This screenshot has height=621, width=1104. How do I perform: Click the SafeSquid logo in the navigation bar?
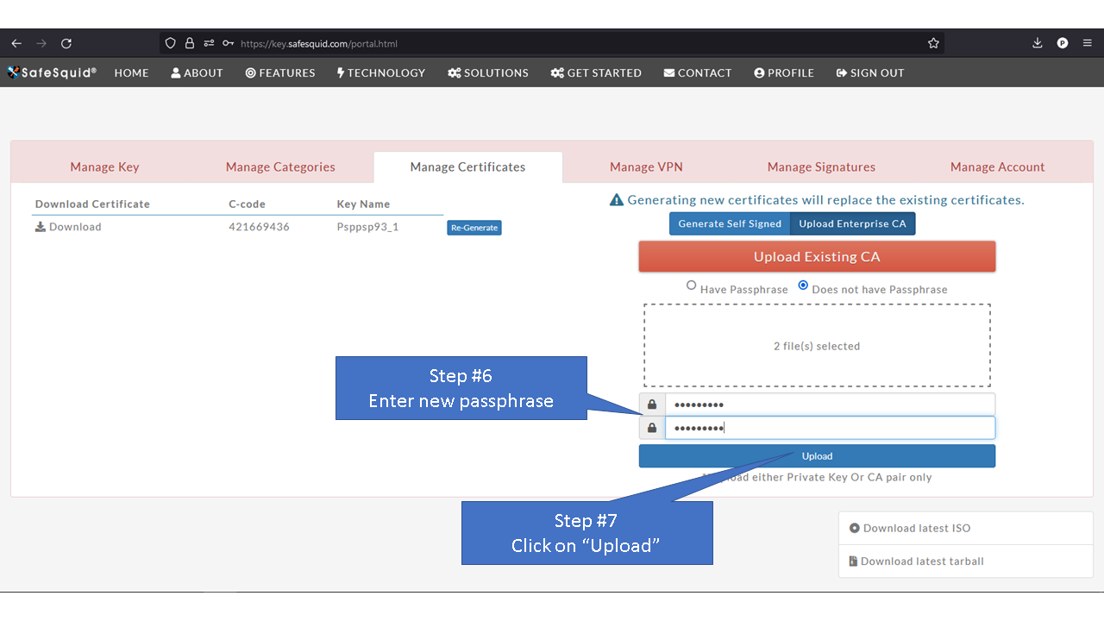[51, 72]
